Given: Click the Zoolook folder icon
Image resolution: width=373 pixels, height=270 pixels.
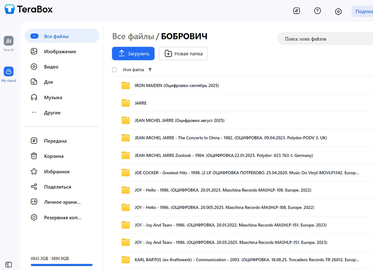Looking at the screenshot, I should click(x=126, y=155).
